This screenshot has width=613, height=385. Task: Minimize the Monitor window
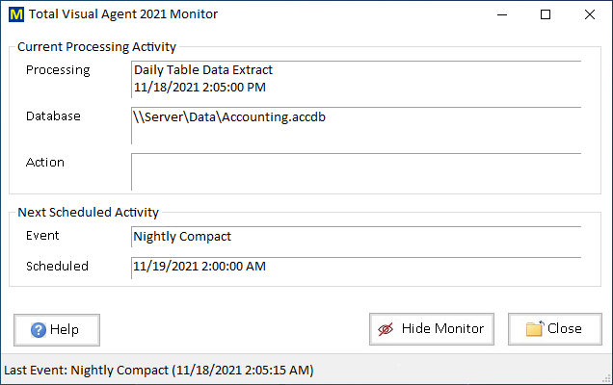tap(502, 14)
